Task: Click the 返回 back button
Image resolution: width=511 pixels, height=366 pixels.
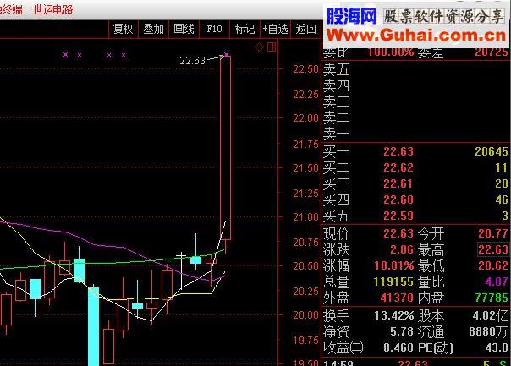Action: pos(305,30)
